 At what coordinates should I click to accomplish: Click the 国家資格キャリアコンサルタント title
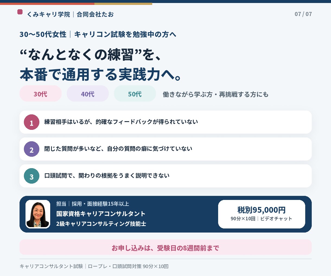[101, 214]
